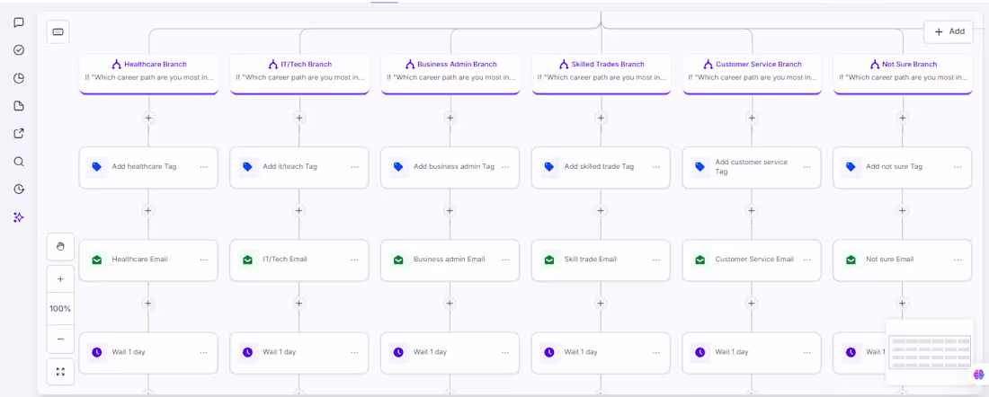This screenshot has height=397, width=989.
Task: Open the external link sidebar icon
Action: click(x=19, y=134)
